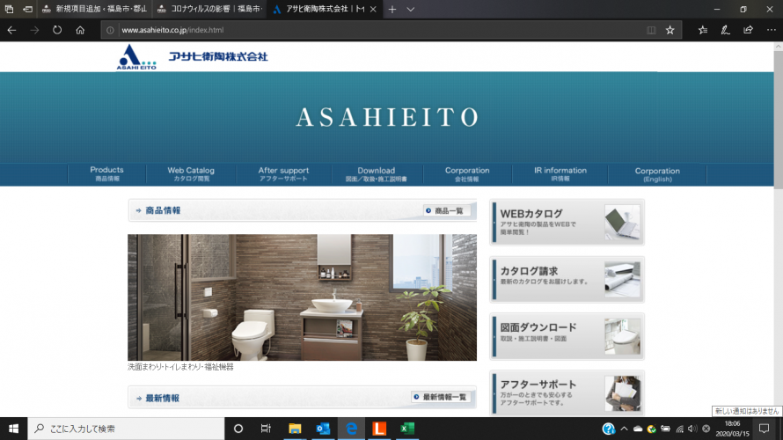Open Corporation 会社情報 menu item
Viewport: 783px width, 440px height.
coord(467,174)
